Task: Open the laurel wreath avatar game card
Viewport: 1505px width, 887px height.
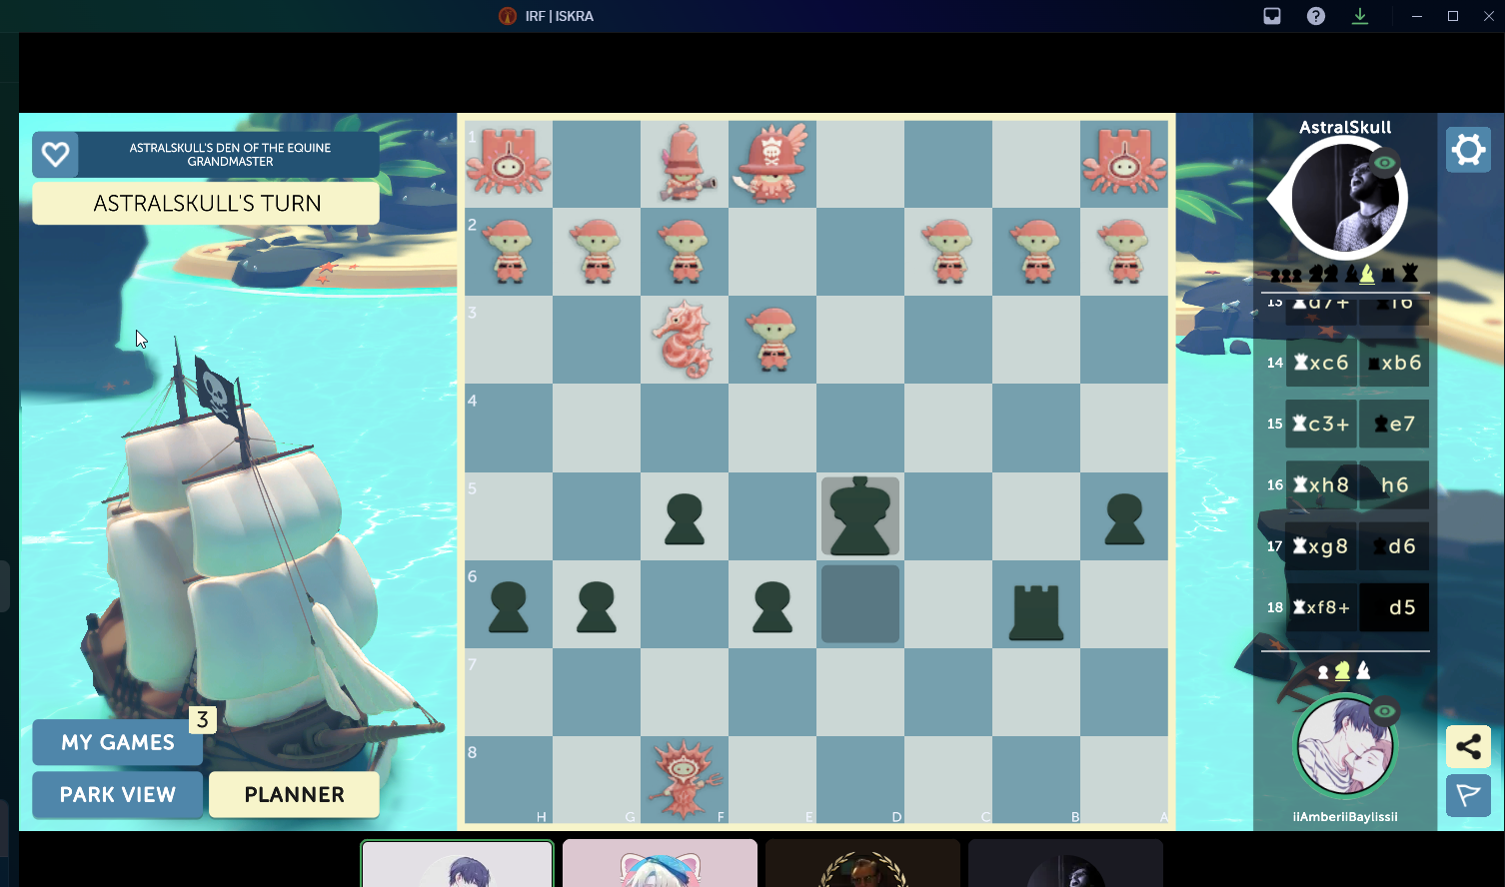Action: pyautogui.click(x=862, y=863)
